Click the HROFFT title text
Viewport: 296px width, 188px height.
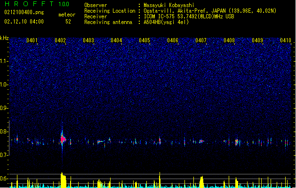click(x=29, y=4)
